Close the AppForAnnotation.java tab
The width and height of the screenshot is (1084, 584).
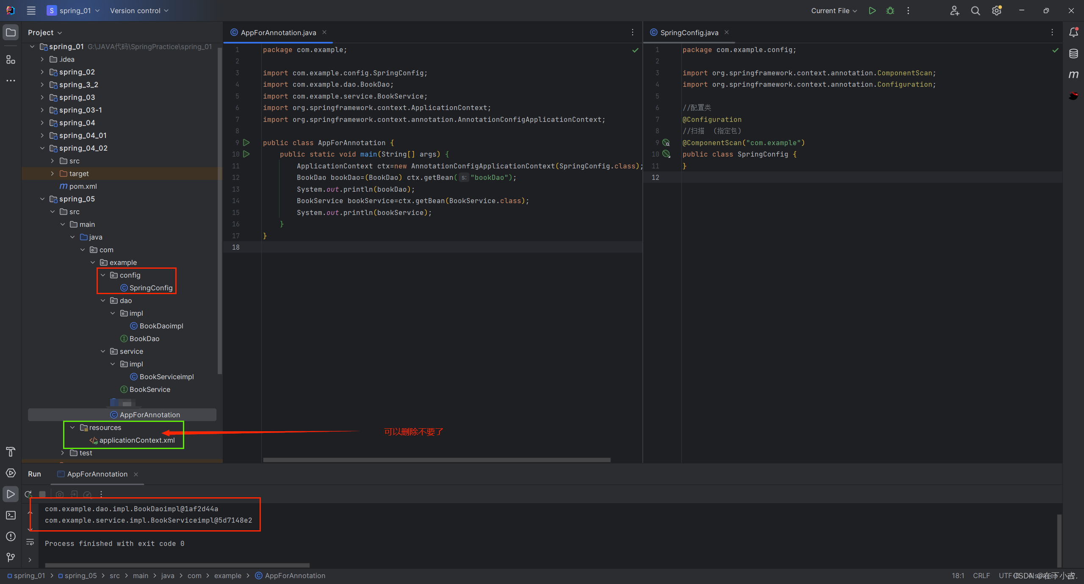click(324, 32)
